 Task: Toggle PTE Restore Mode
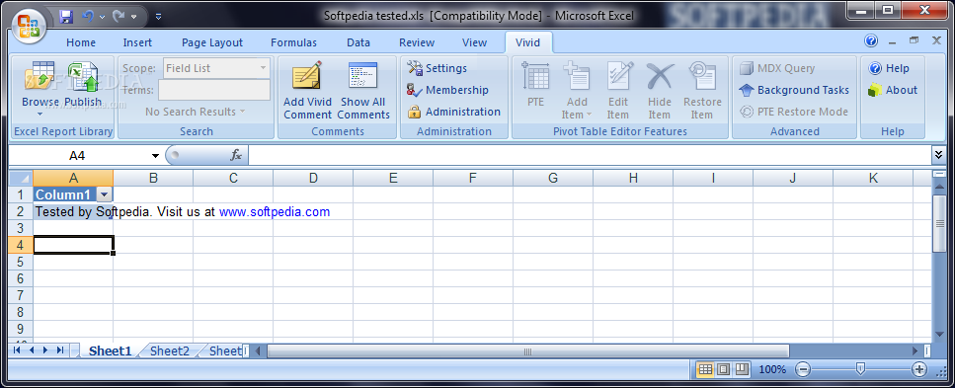pos(794,112)
